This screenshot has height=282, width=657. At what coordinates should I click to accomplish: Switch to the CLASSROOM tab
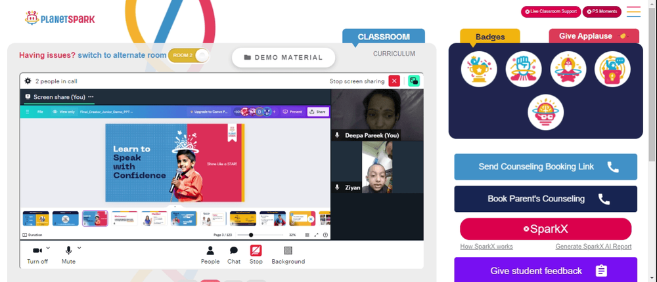pyautogui.click(x=384, y=37)
